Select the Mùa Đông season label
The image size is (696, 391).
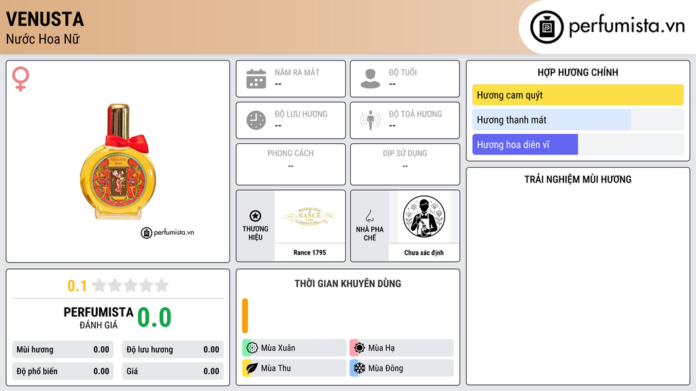pyautogui.click(x=385, y=369)
